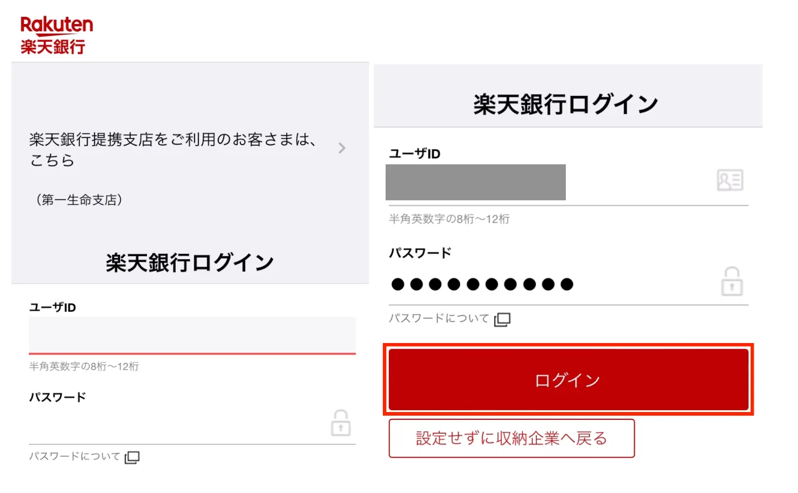Click the padlock icon in right password field

pos(731,282)
